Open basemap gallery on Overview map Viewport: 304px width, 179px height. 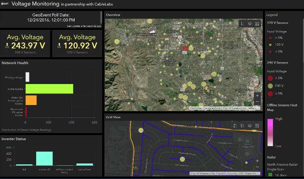[257, 24]
